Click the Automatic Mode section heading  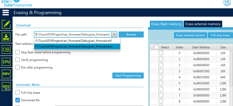coord(28,85)
